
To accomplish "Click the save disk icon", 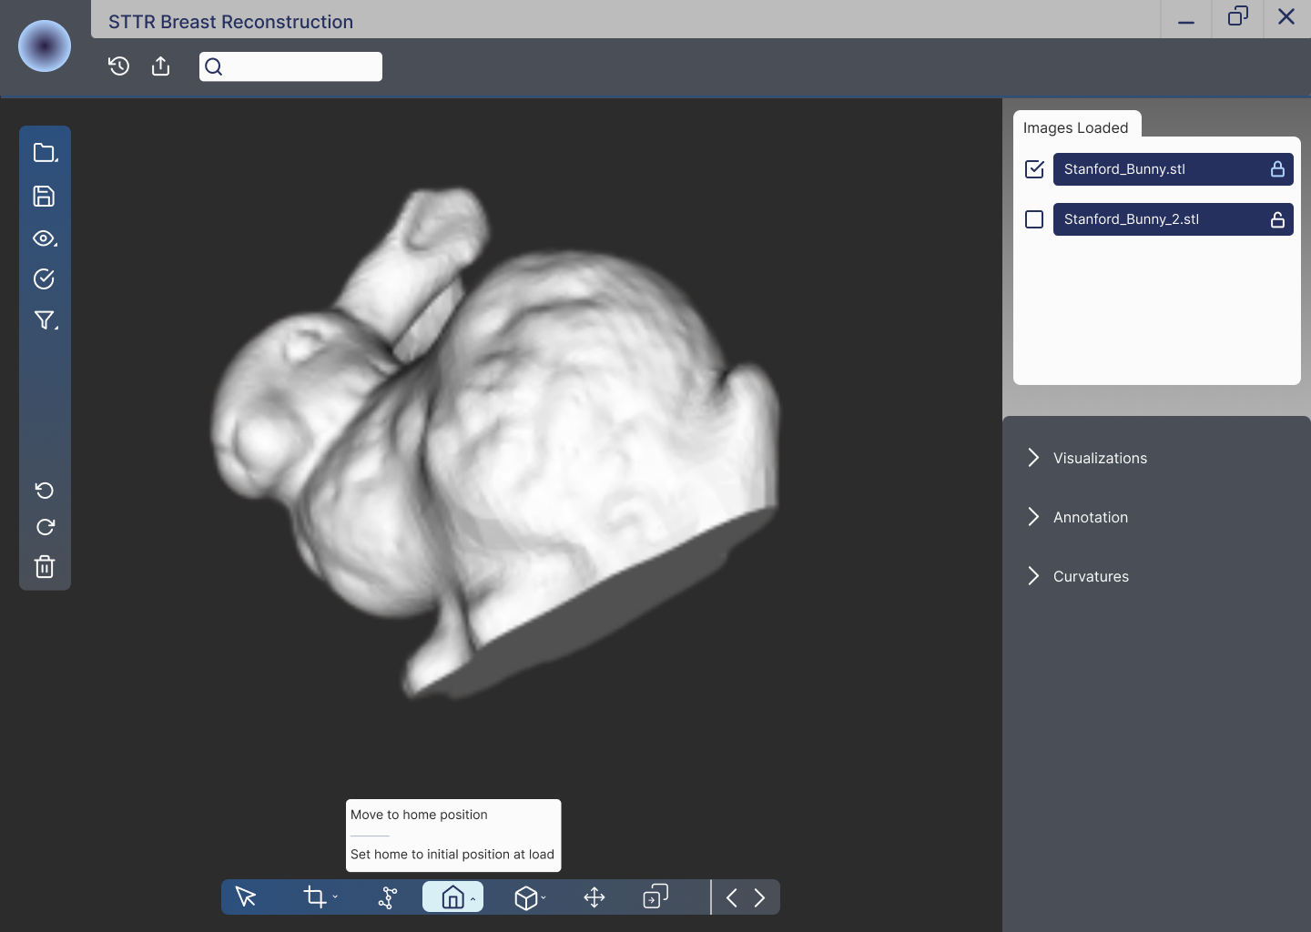I will [44, 196].
